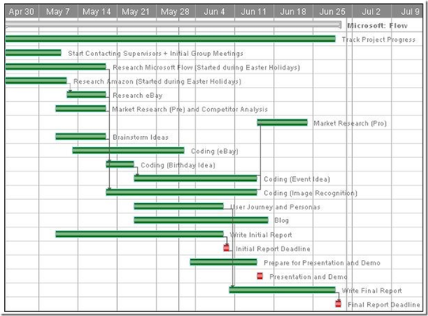This screenshot has height=316, width=428.
Task: Select the Jun 11 column header
Action: pyautogui.click(x=254, y=12)
